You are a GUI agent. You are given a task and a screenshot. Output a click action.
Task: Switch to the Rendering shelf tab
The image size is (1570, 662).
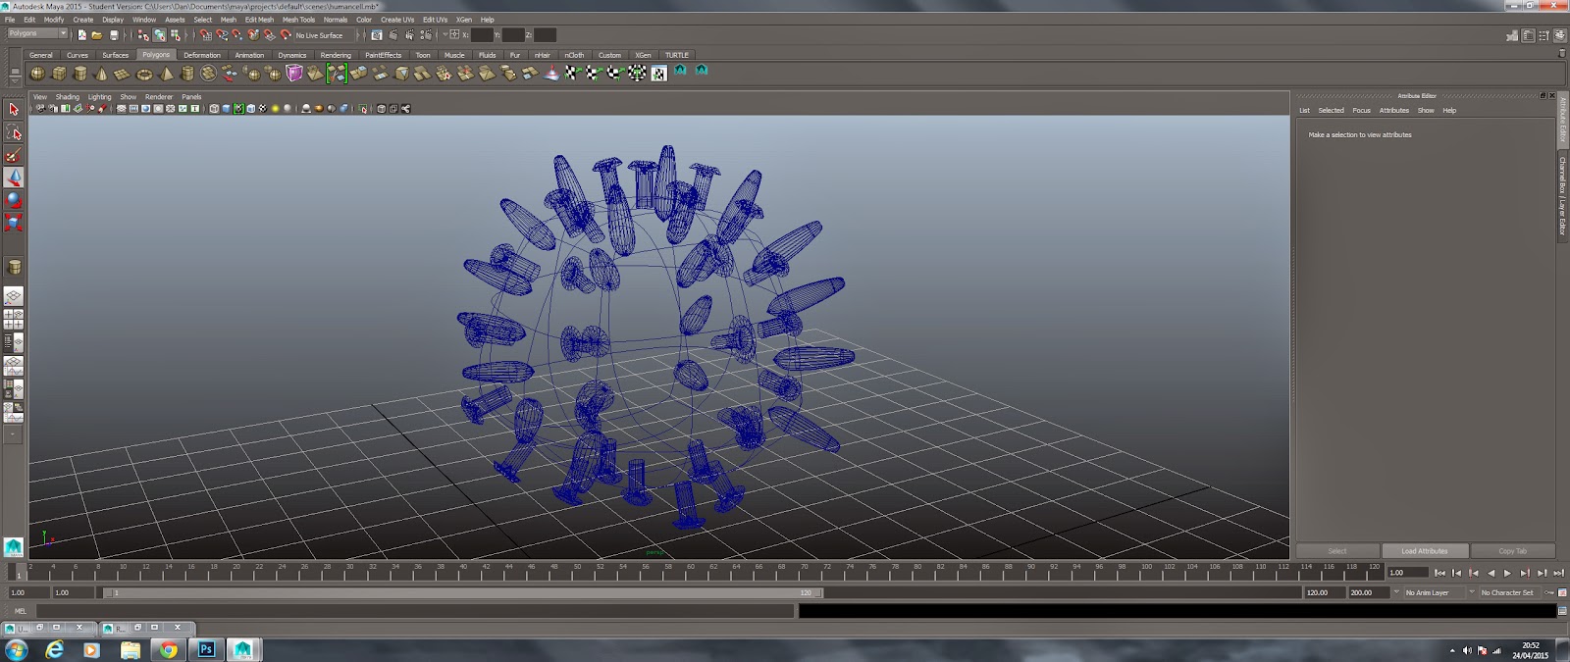(x=336, y=55)
